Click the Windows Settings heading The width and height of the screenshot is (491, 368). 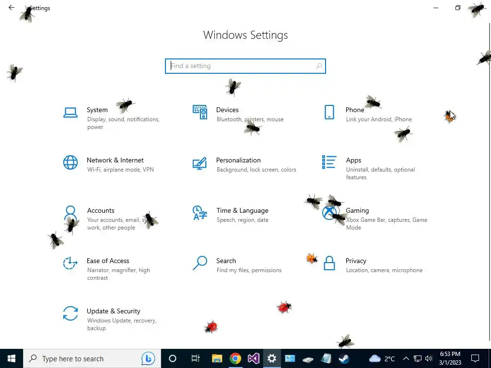pos(245,35)
